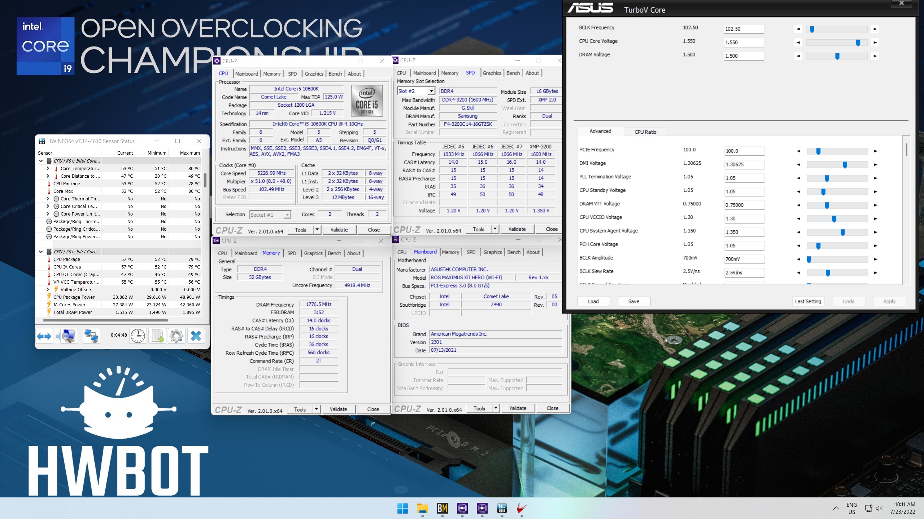Increase BCLK Frequency right arrow
This screenshot has width=924, height=519.
(x=875, y=29)
